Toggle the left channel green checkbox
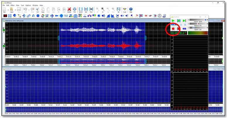The width and height of the screenshot is (227, 118). (x=4, y=30)
